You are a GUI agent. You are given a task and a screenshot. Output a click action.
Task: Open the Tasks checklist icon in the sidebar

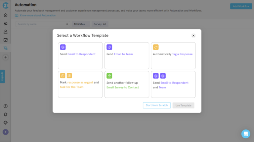tap(6, 40)
